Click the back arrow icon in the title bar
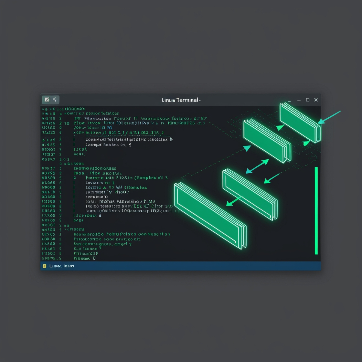Screen dimensions: 362x362 point(55,100)
